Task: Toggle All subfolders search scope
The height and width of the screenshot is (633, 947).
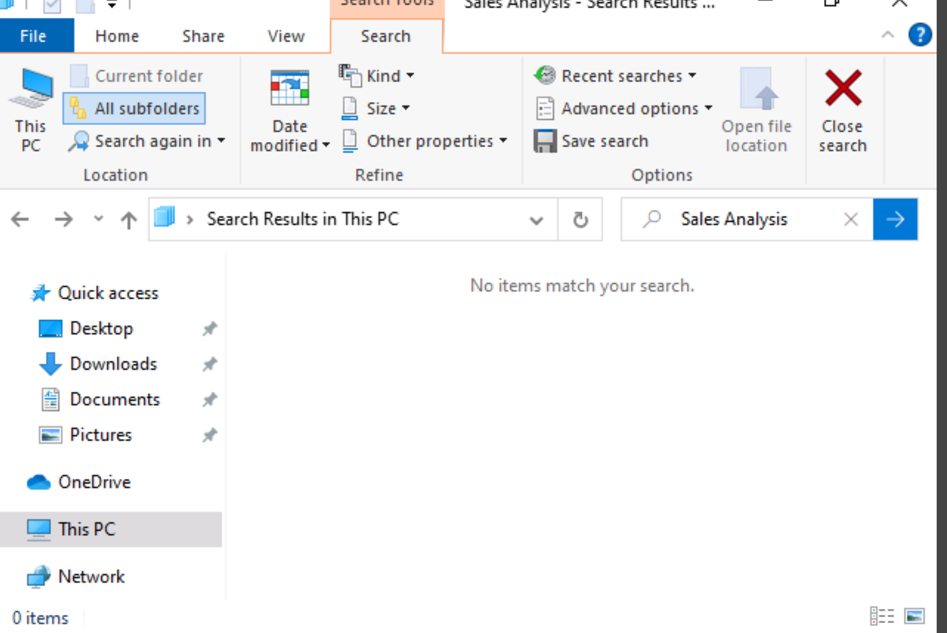Action: (134, 108)
